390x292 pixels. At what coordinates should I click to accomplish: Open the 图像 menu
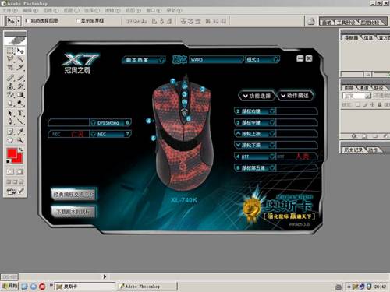tap(51, 10)
